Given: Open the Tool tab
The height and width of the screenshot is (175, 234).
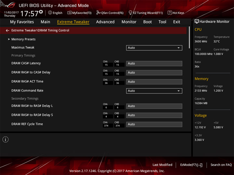Looking at the screenshot, I should click(162, 22).
